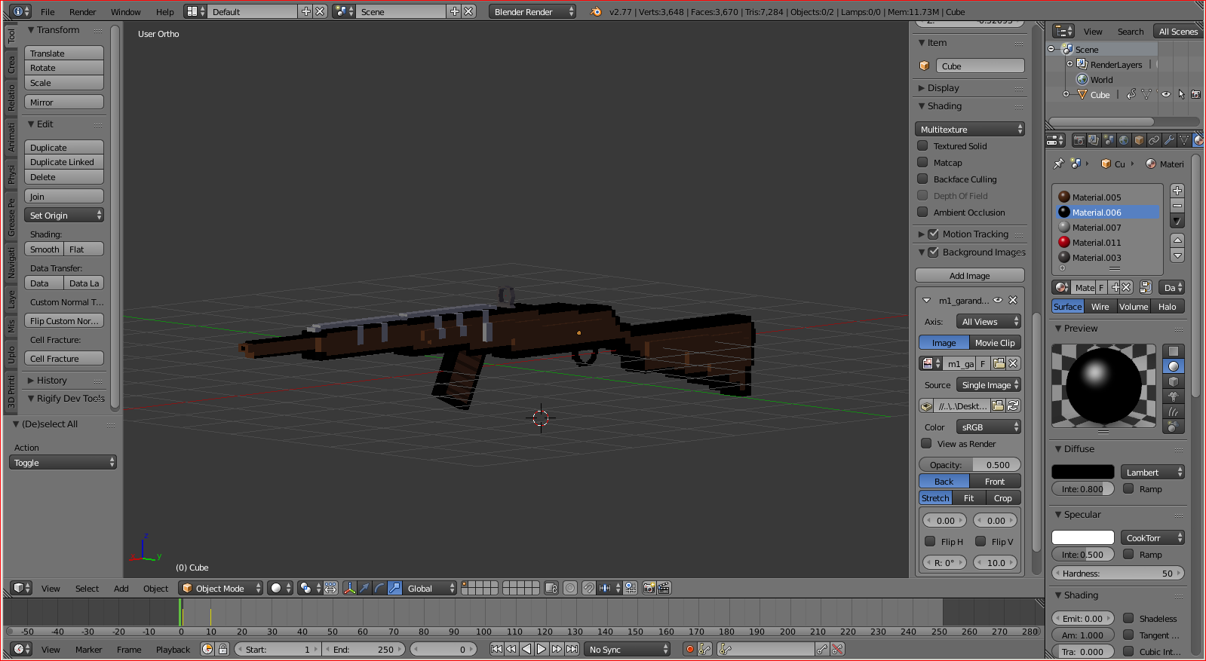This screenshot has width=1206, height=661.
Task: Select flat plane preview type for material
Action: (1174, 351)
